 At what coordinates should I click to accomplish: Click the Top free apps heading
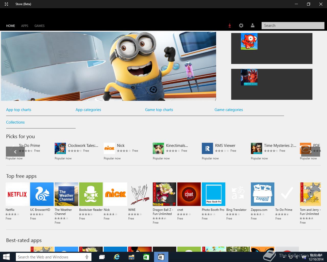tap(21, 176)
